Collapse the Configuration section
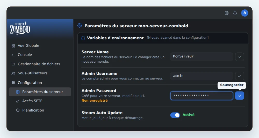 [30, 83]
